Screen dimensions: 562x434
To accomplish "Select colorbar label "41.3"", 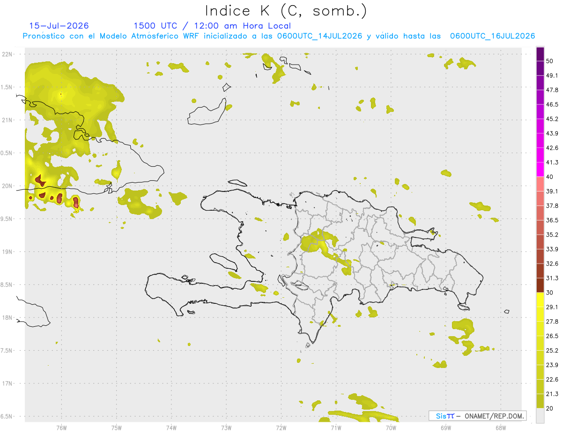I will 552,162.
